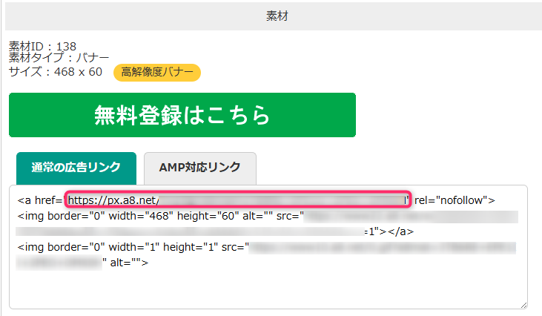
Task: Click the yellow 高解像度バナー badge
Action: pos(156,72)
